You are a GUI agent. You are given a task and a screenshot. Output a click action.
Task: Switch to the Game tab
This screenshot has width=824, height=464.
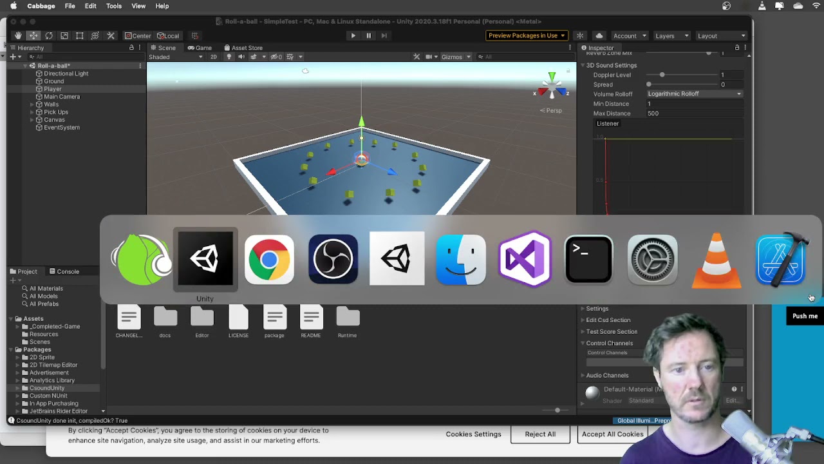pos(200,48)
